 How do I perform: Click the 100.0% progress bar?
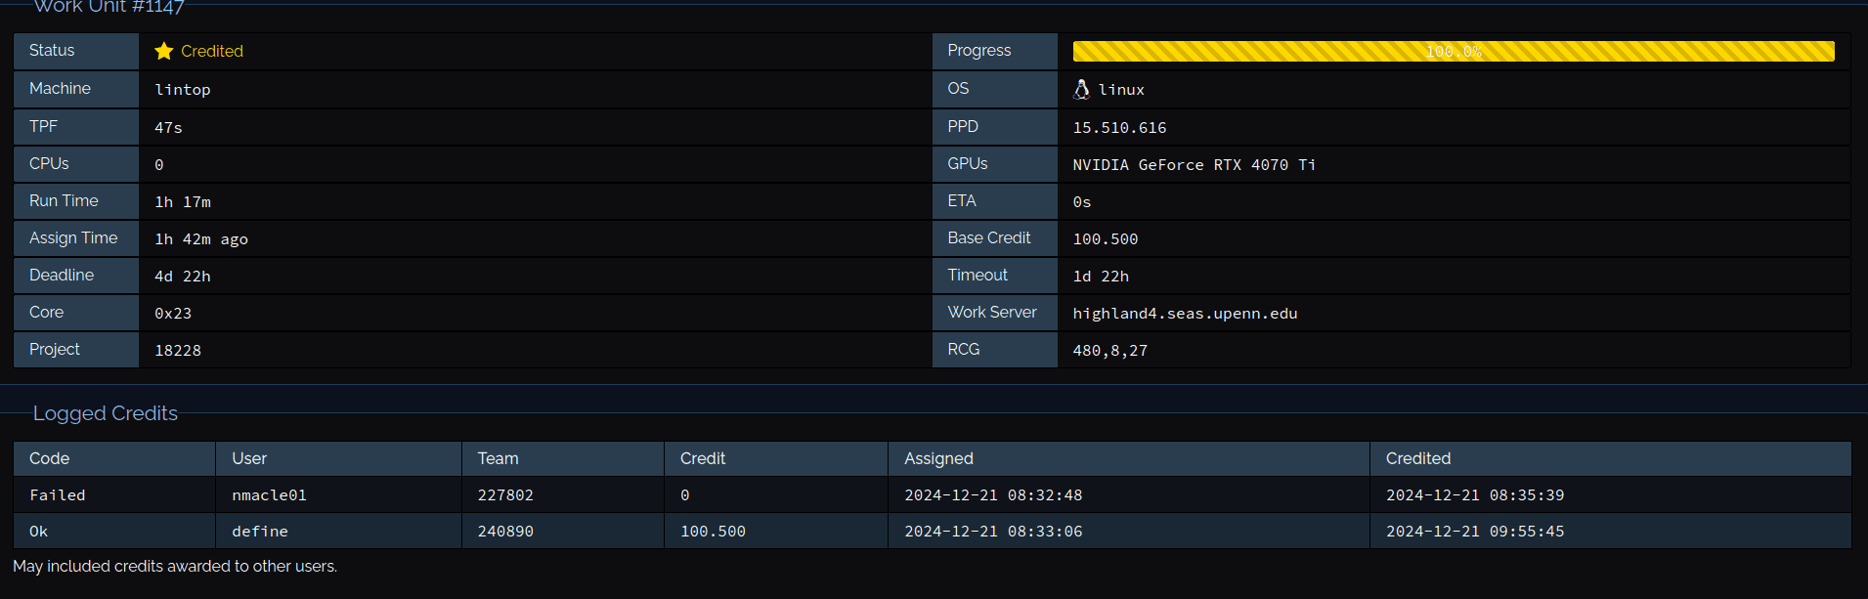pyautogui.click(x=1453, y=51)
